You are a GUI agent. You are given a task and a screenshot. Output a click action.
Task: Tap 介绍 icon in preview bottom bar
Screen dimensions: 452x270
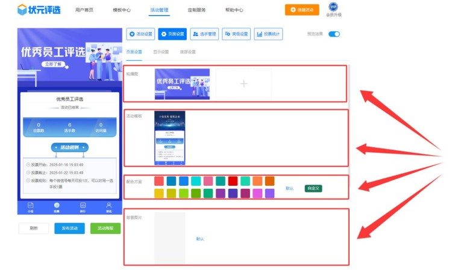click(30, 206)
